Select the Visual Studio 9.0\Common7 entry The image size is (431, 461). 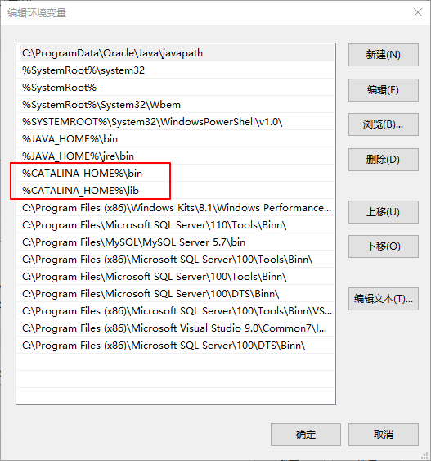[176, 328]
